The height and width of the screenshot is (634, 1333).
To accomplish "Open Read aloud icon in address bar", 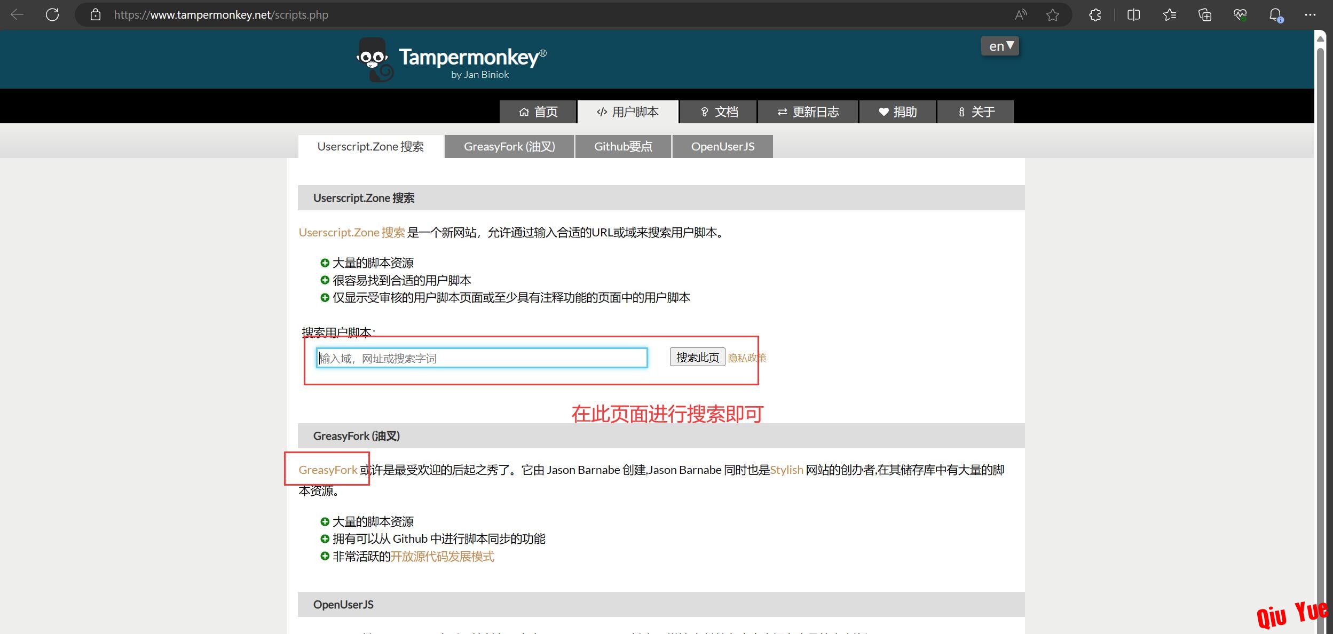I will click(1021, 15).
